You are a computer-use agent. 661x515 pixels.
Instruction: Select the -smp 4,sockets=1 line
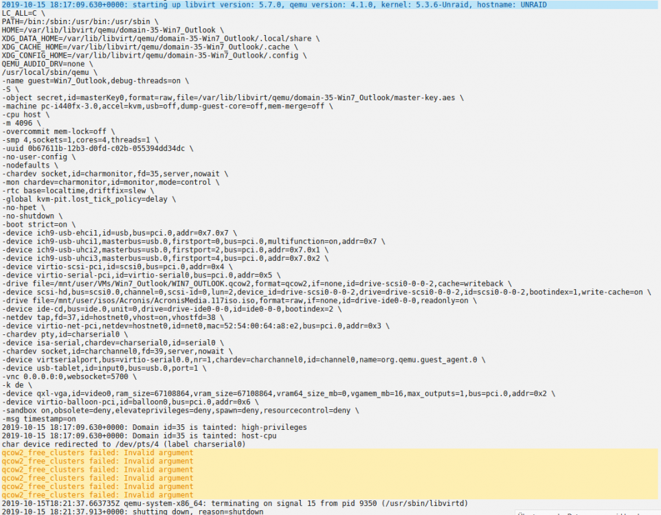(80, 139)
